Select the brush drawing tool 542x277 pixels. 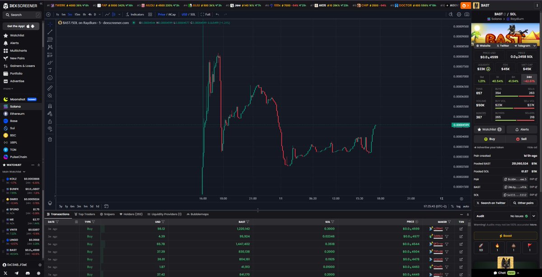click(x=50, y=62)
